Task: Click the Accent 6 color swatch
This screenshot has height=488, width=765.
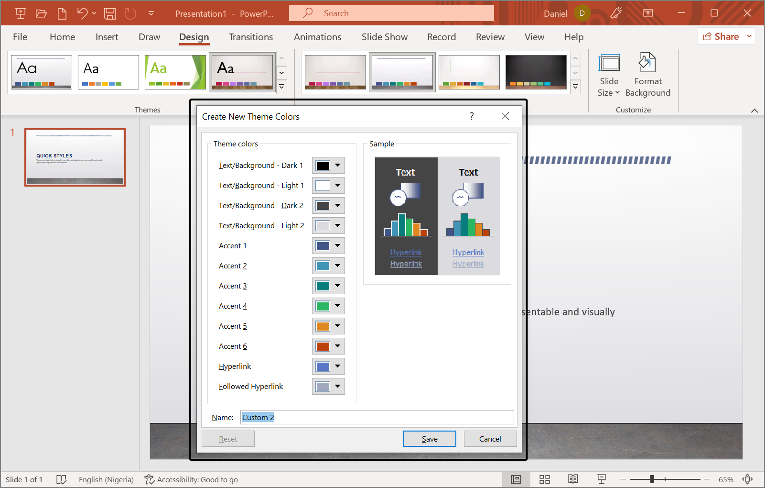Action: pos(323,346)
